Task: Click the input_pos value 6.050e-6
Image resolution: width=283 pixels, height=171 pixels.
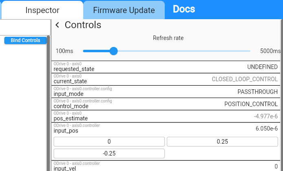Action: point(267,129)
